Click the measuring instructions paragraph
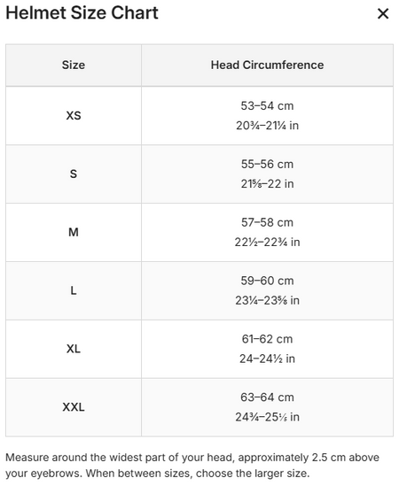Screen dimensions: 399x486 click(192, 466)
